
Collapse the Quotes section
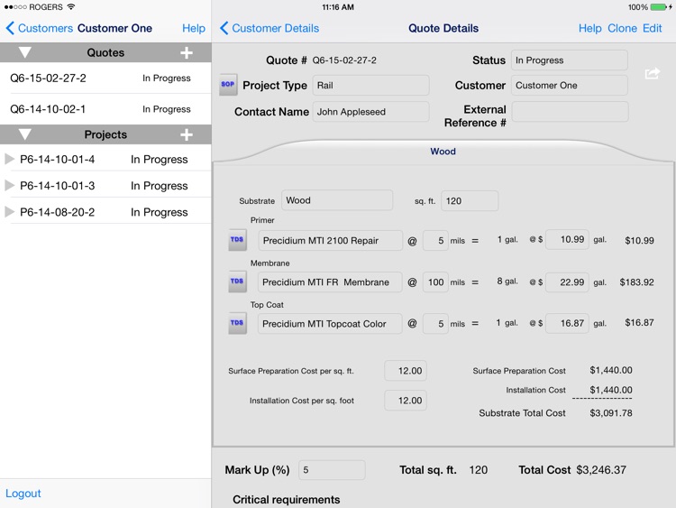click(x=25, y=53)
